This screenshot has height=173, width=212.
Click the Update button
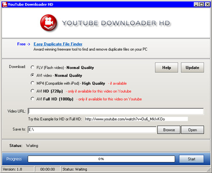pos(192,68)
